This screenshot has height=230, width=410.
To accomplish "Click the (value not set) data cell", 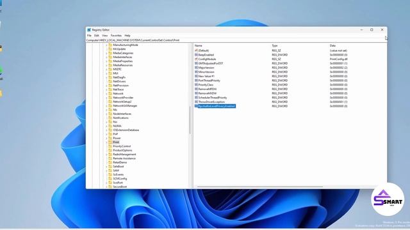I will [x=338, y=50].
